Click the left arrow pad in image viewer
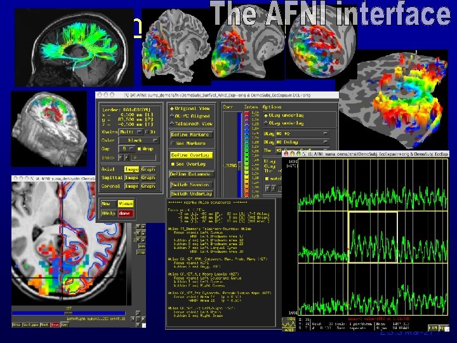Image resolution: width=457 pixels, height=343 pixels. (x=133, y=319)
